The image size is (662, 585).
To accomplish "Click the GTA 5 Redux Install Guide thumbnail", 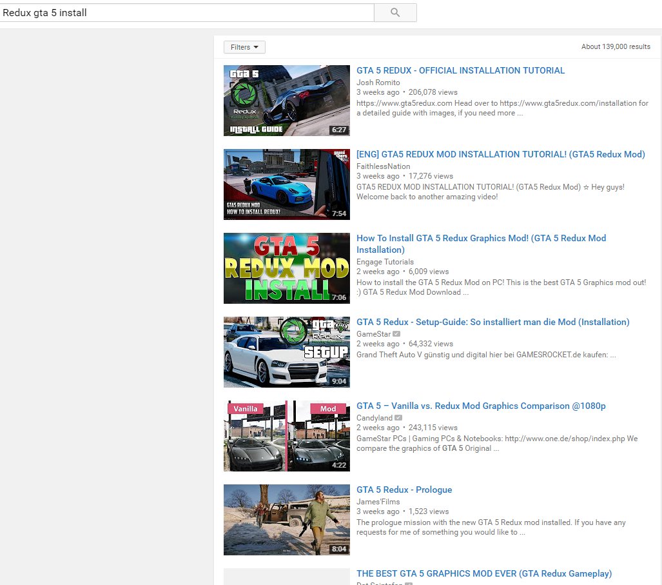I will [287, 101].
